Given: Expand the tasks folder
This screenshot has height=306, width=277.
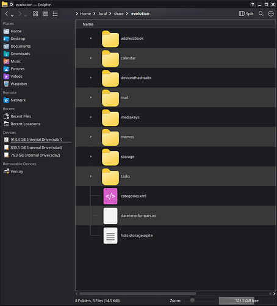Looking at the screenshot, I should [x=91, y=176].
